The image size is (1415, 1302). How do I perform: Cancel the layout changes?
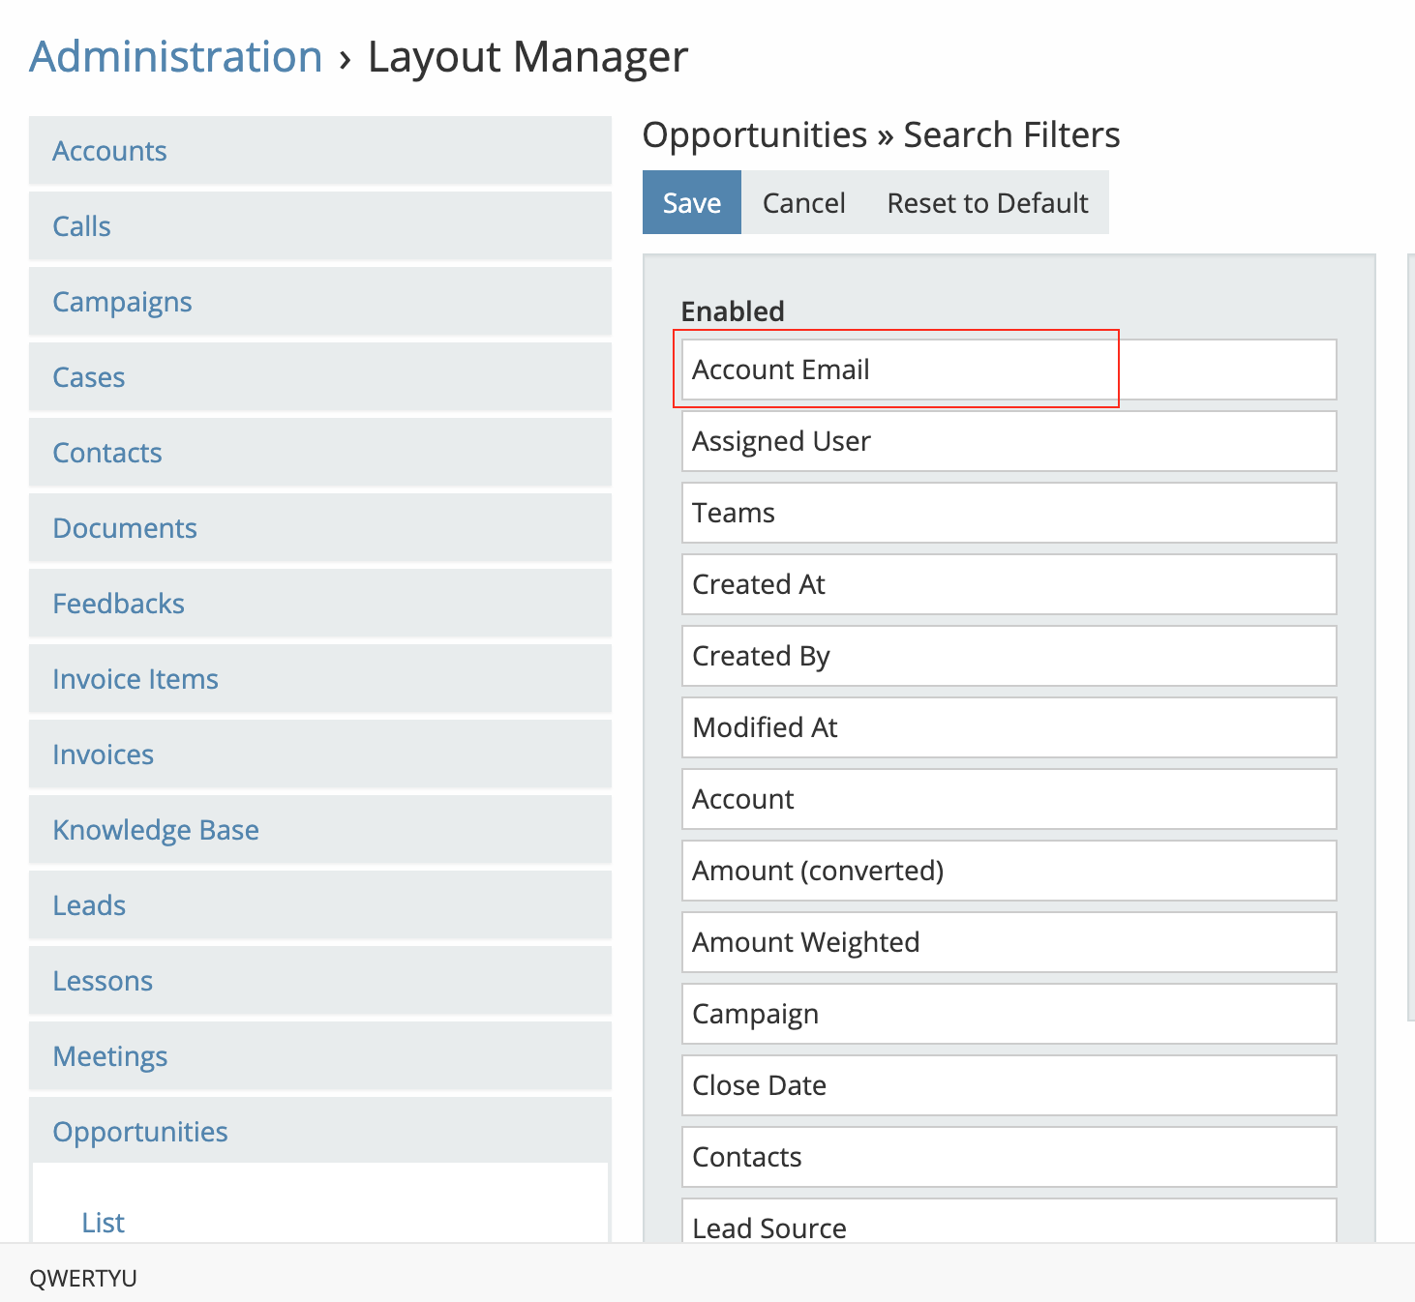click(803, 203)
